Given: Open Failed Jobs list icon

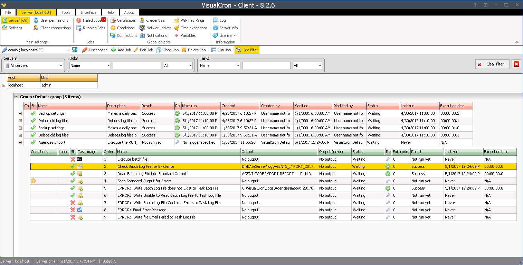Looking at the screenshot, I should pos(79,20).
